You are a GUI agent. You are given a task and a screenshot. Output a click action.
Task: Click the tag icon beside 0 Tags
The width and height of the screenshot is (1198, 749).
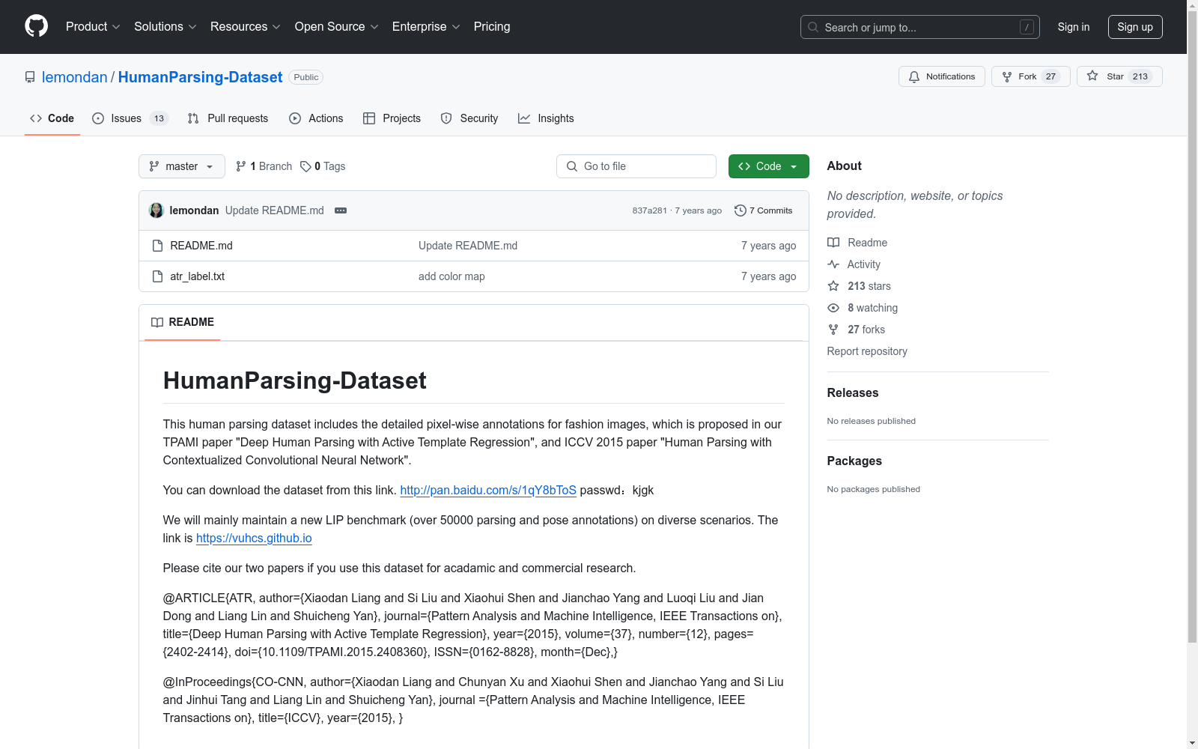click(305, 166)
